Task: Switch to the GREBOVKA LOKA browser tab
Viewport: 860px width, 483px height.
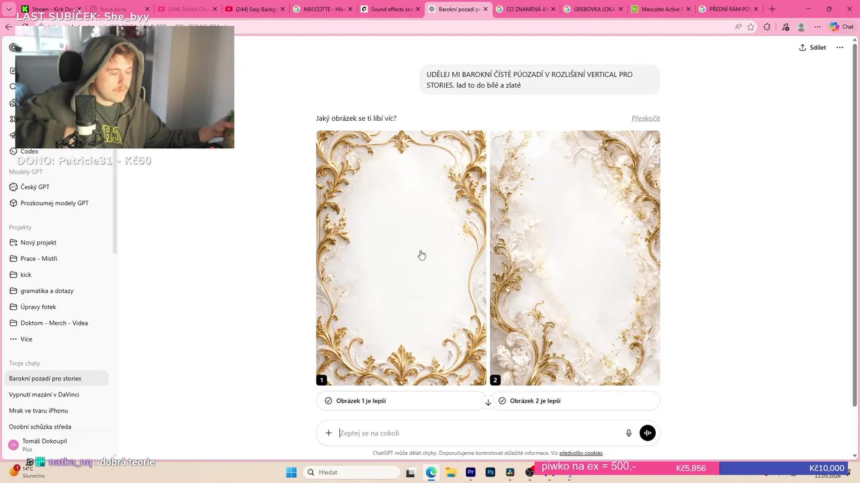Action: tap(593, 9)
